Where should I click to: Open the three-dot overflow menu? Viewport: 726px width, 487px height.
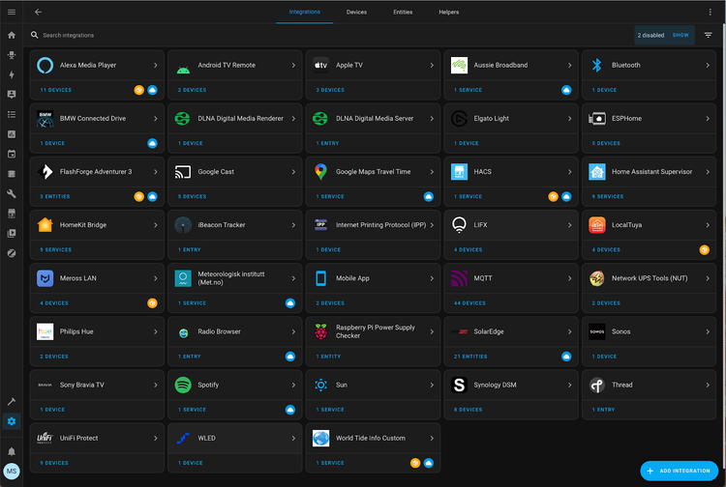click(710, 12)
